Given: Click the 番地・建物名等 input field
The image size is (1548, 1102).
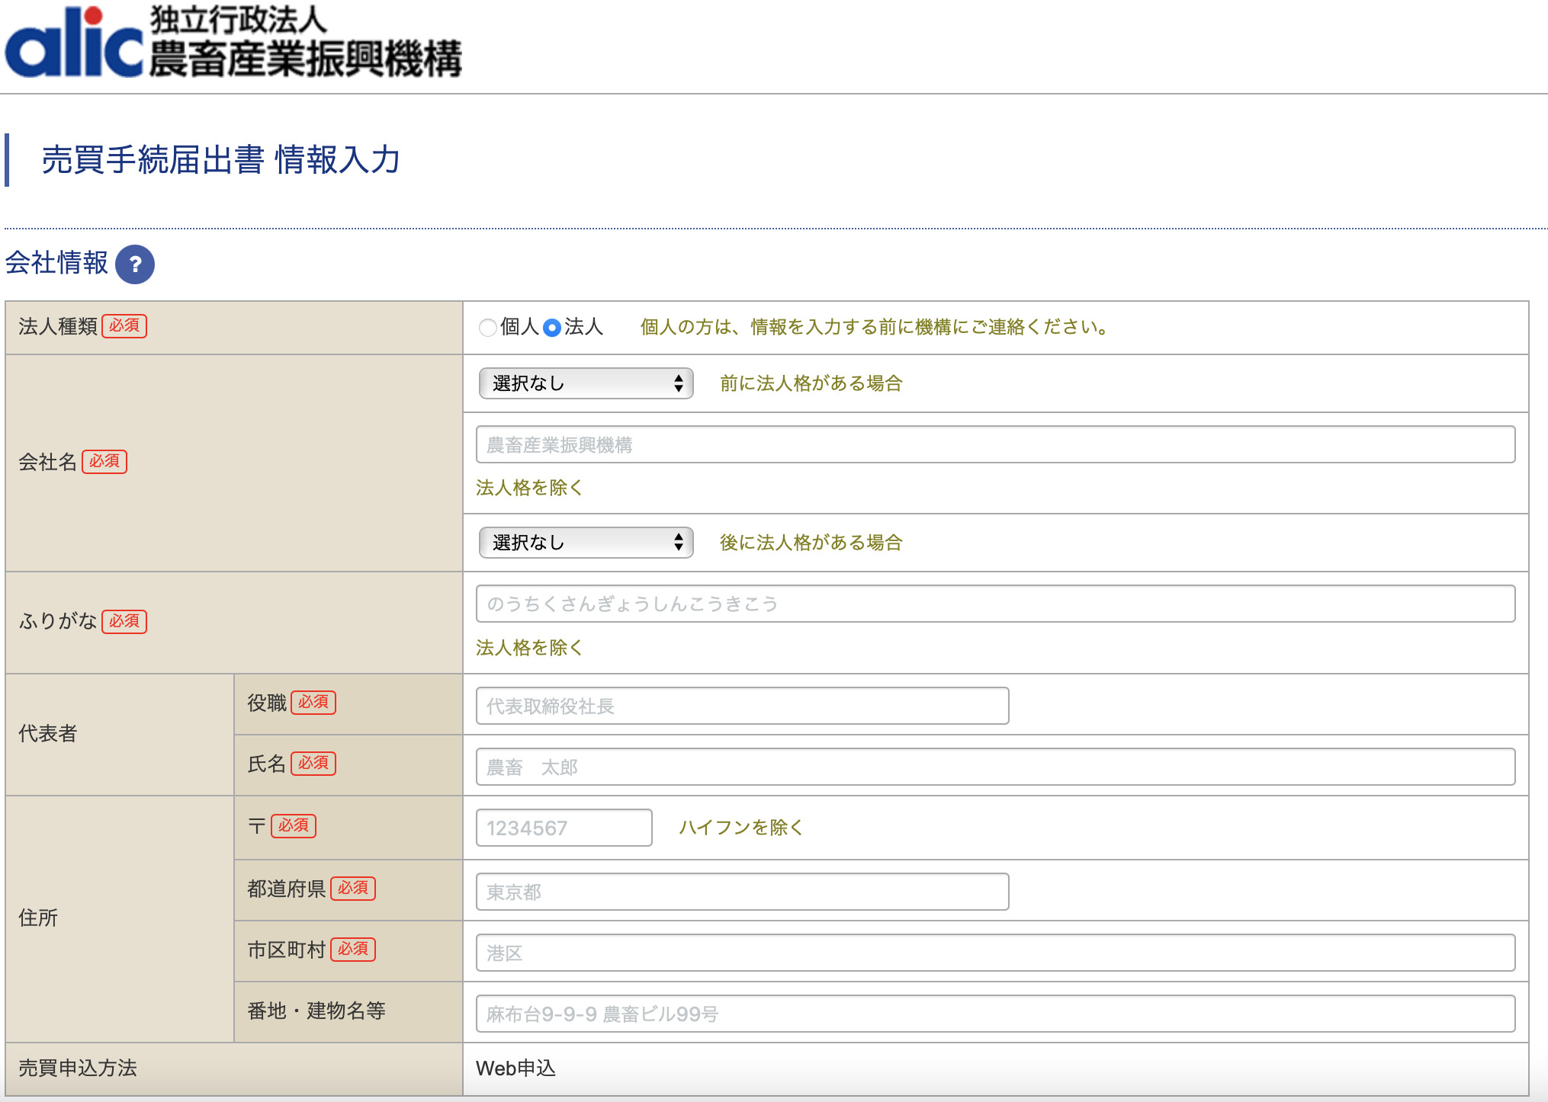Looking at the screenshot, I should [995, 1014].
